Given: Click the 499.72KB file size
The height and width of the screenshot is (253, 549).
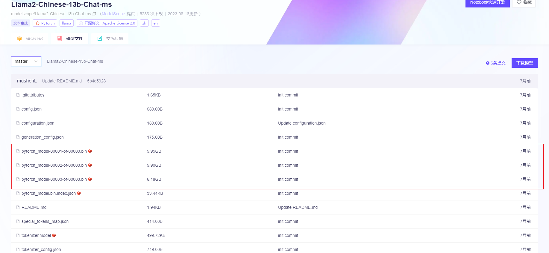Looking at the screenshot, I should point(156,235).
